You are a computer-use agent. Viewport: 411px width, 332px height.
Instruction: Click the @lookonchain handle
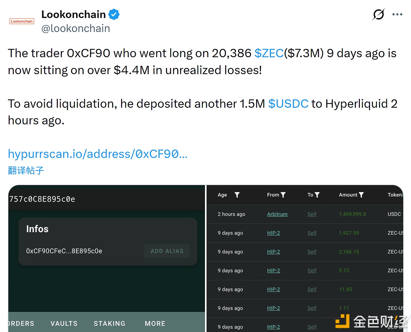click(76, 28)
